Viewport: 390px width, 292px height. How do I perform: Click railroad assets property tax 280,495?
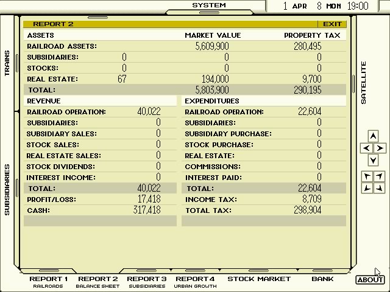(307, 46)
